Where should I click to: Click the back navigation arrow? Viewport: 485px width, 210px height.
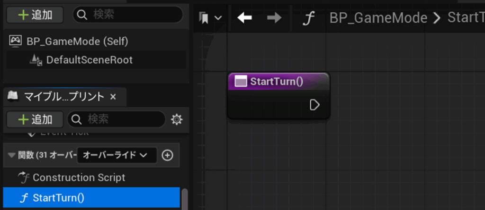tap(244, 18)
